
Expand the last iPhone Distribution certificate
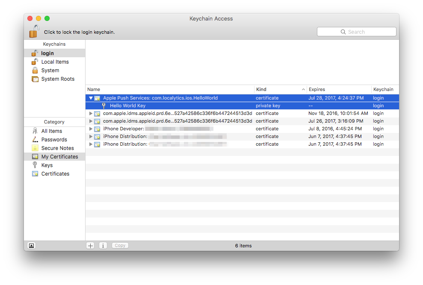point(90,144)
